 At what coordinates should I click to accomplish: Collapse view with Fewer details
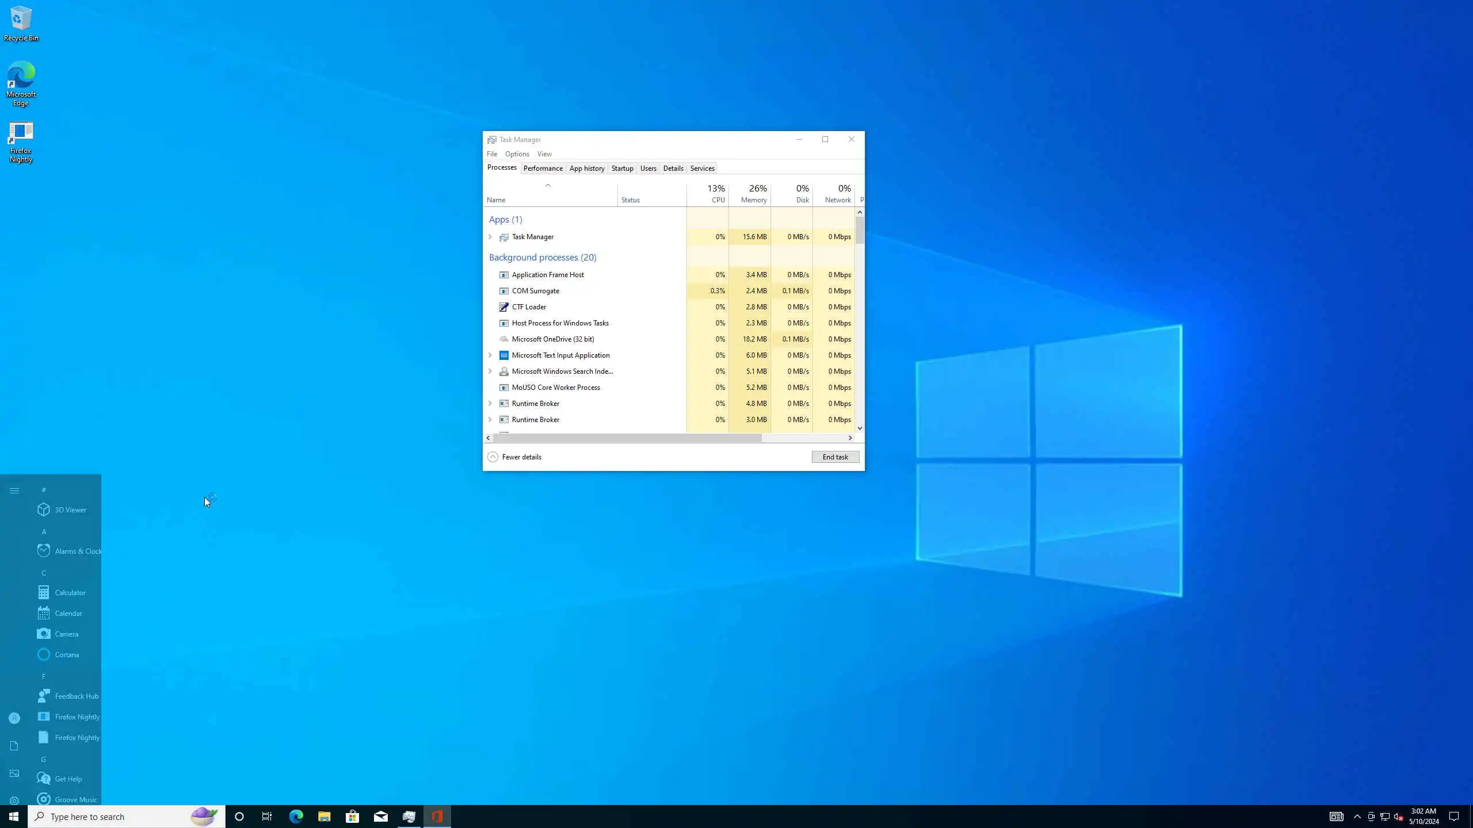pyautogui.click(x=514, y=457)
